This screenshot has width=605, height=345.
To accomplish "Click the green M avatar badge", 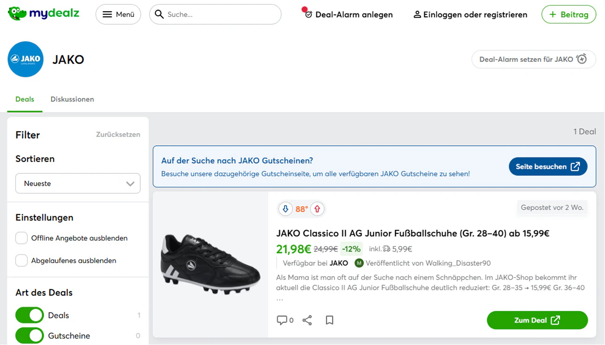I will coord(359,263).
